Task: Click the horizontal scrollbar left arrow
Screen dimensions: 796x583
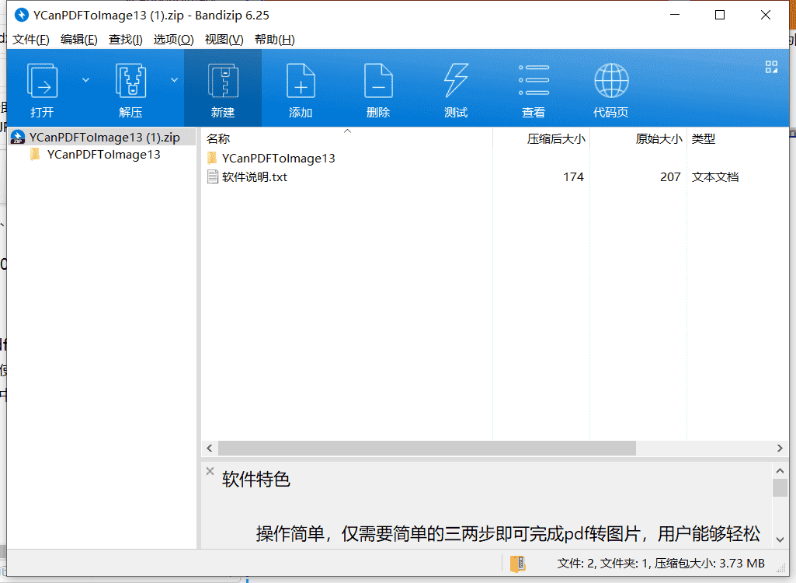Action: pos(210,448)
